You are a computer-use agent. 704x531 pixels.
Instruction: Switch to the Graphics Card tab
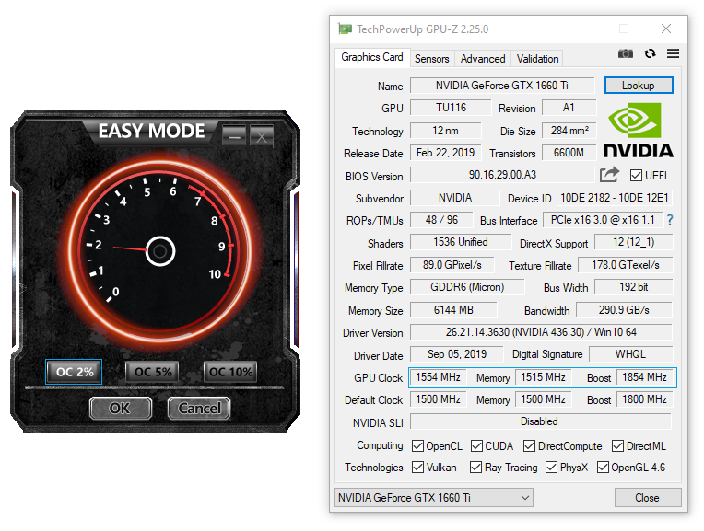coord(371,57)
